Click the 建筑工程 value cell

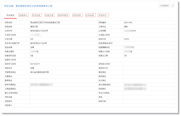coord(64,27)
